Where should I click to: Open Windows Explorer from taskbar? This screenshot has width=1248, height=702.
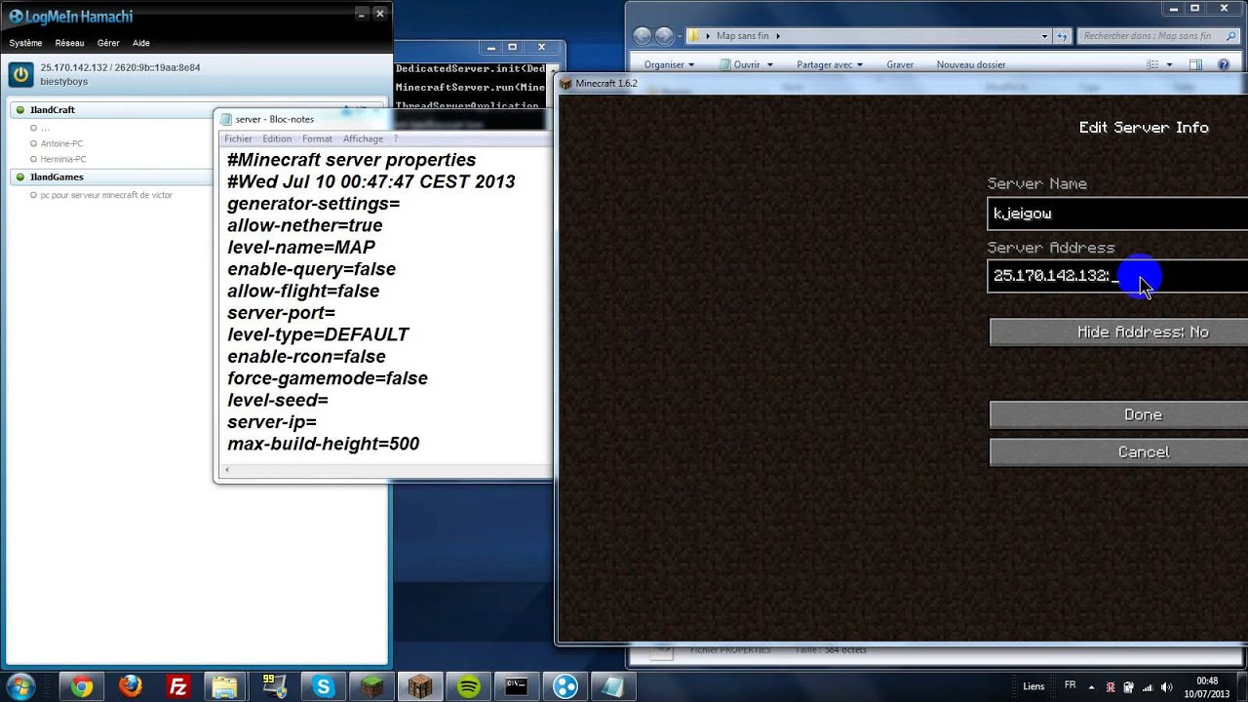pyautogui.click(x=225, y=686)
